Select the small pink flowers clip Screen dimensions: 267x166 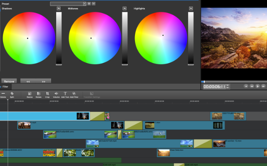(107, 116)
